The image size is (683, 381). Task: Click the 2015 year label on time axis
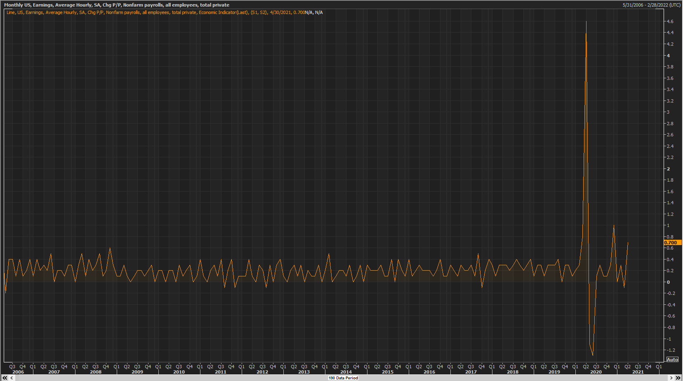(388, 372)
